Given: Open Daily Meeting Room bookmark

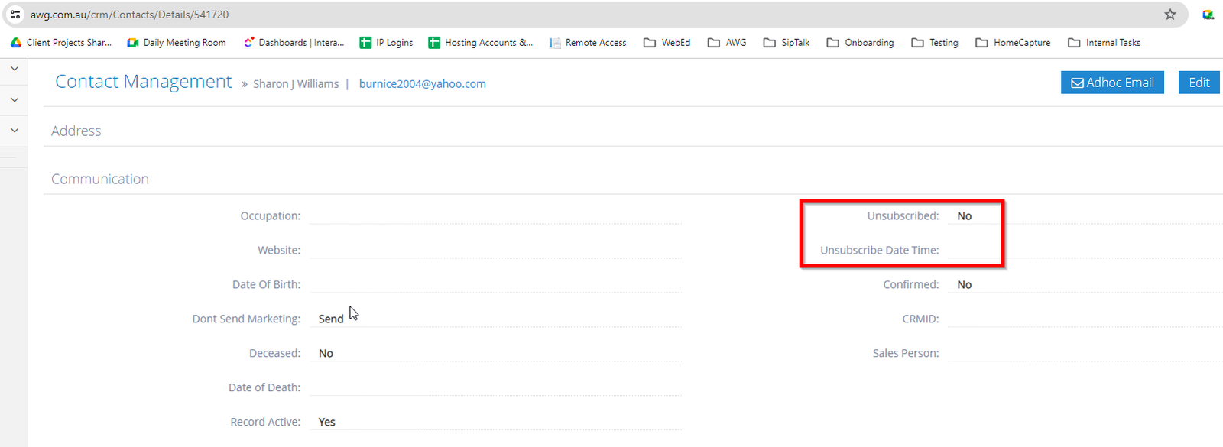Looking at the screenshot, I should pos(177,43).
